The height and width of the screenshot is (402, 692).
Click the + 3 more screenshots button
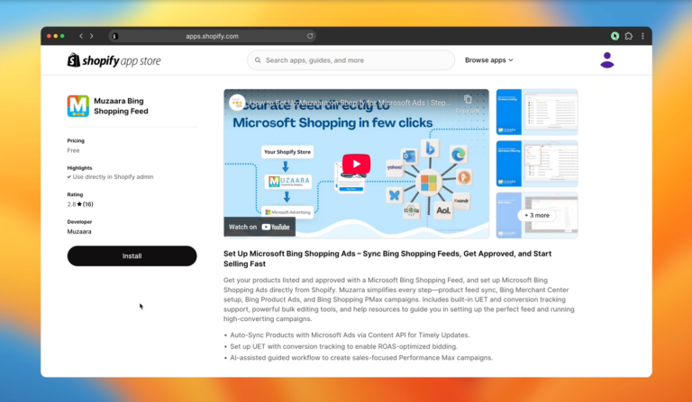(x=537, y=215)
